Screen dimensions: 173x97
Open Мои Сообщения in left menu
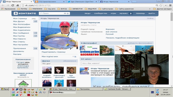[x=21, y=33]
